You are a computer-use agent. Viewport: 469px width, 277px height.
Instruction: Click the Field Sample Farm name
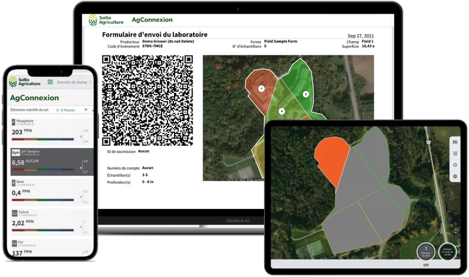(x=280, y=41)
